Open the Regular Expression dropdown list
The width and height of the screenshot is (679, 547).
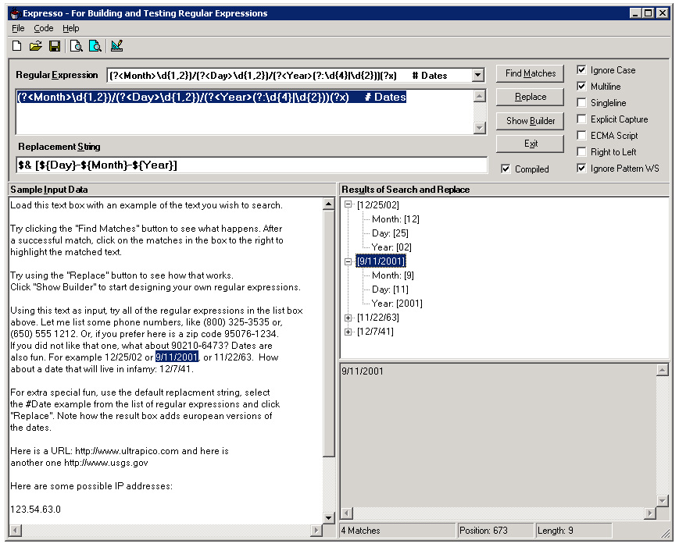point(477,75)
